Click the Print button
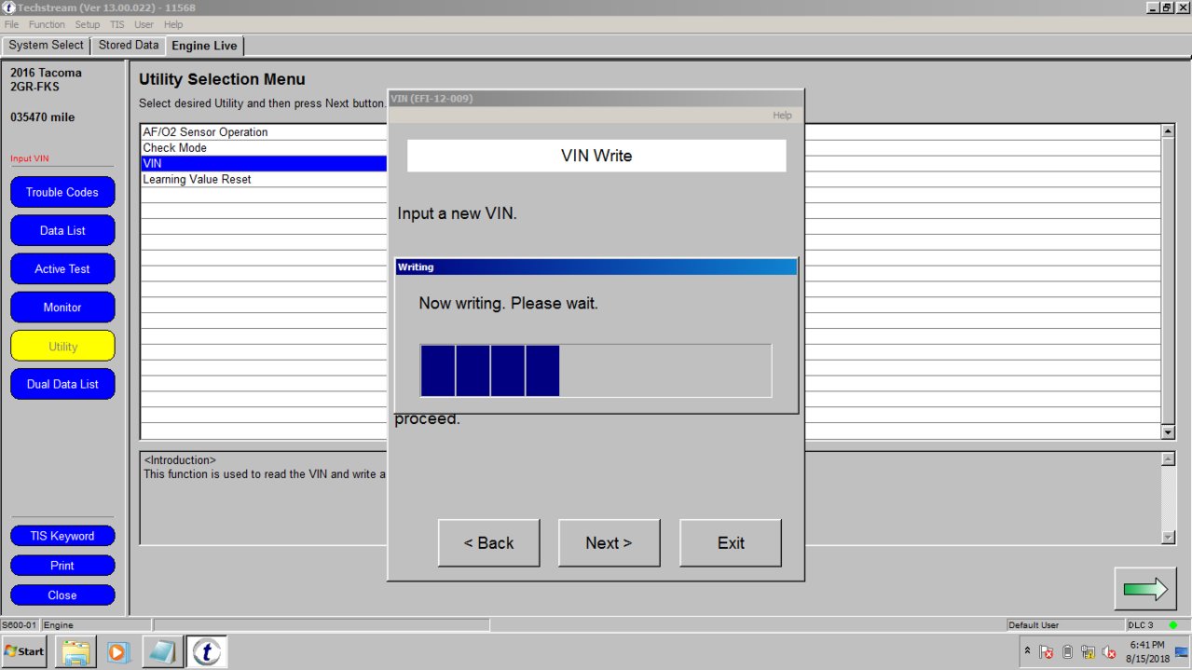1192x670 pixels. 62,566
